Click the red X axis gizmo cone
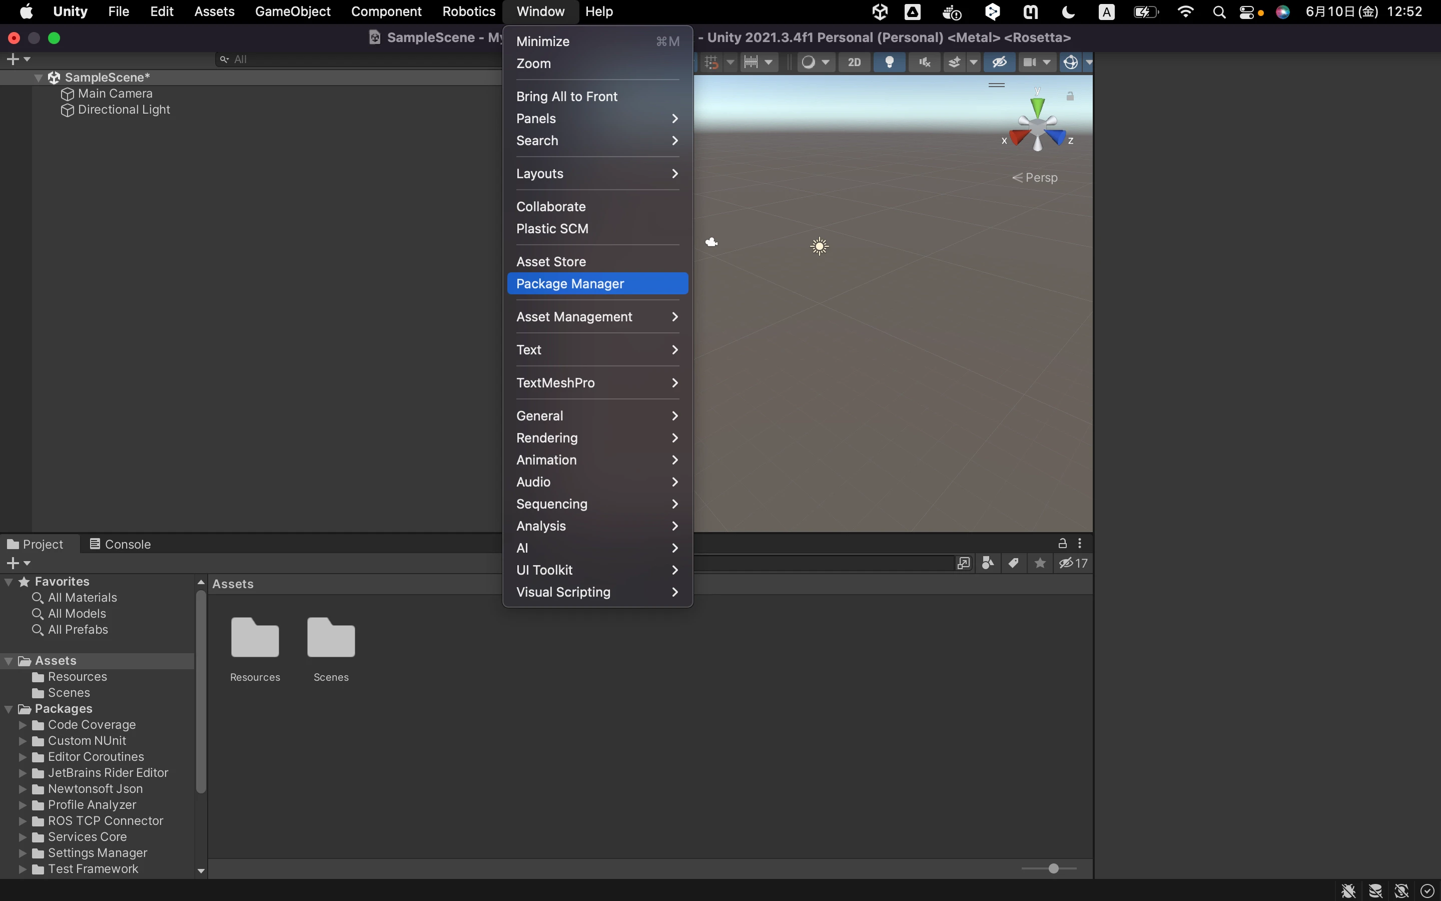The width and height of the screenshot is (1441, 901). (x=1019, y=137)
